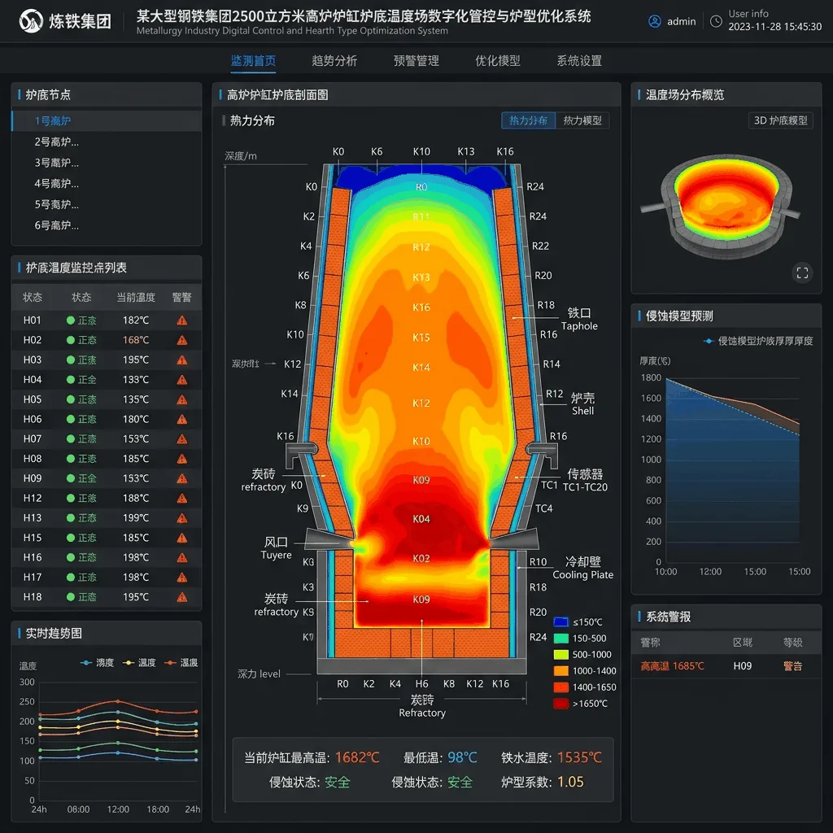This screenshot has width=833, height=833.
Task: Click the company logo icon
Action: (x=31, y=21)
